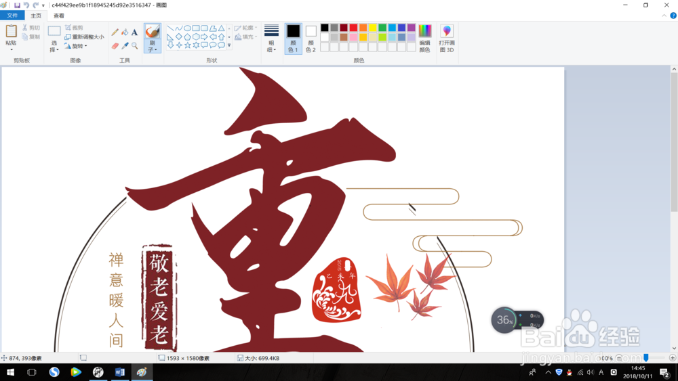The width and height of the screenshot is (678, 381).
Task: Click the zoom in plus button
Action: point(673,358)
